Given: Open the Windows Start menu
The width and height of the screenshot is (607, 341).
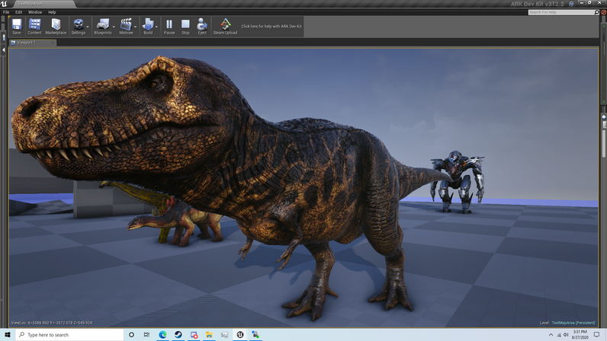Looking at the screenshot, I should pos(8,334).
